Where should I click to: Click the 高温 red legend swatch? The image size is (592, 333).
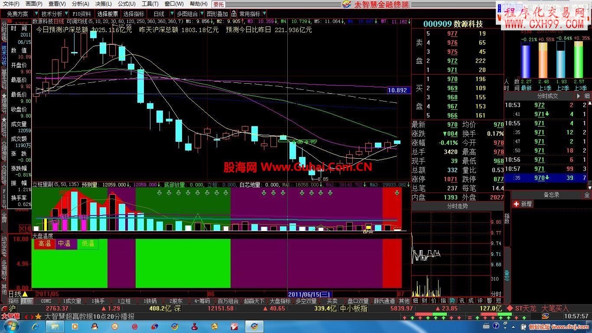pyautogui.click(x=45, y=244)
